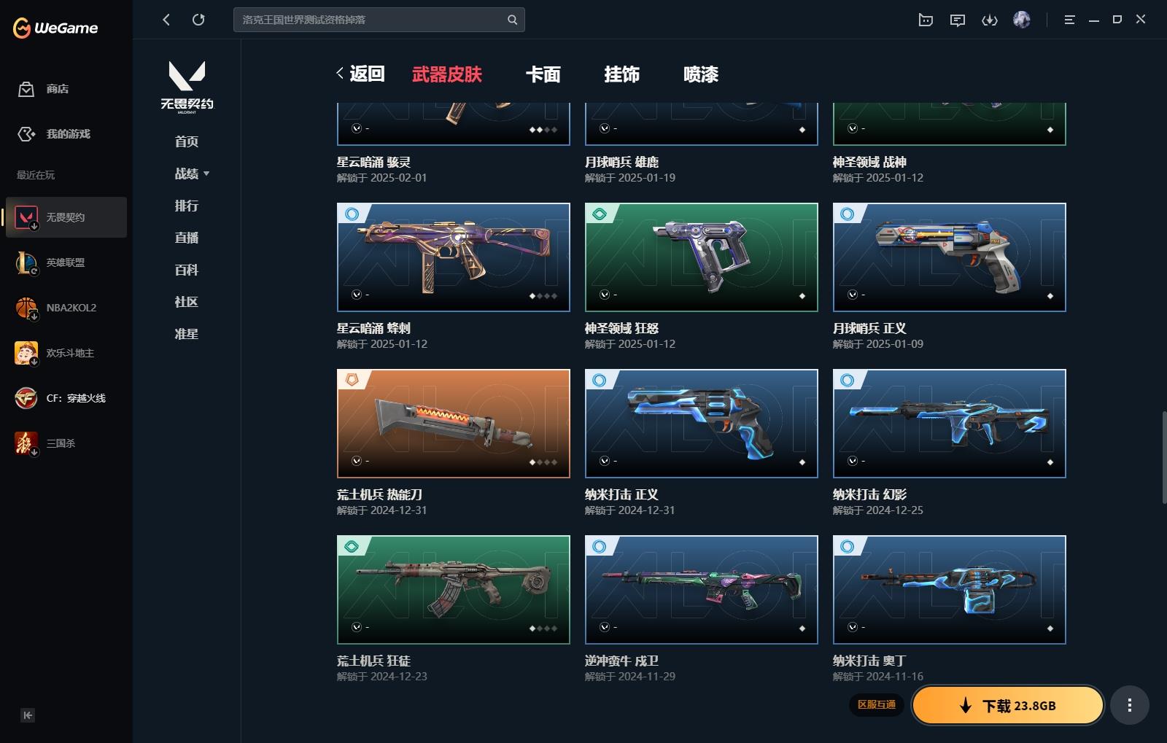The width and height of the screenshot is (1167, 743).
Task: Open the messages chat icon
Action: [x=958, y=20]
